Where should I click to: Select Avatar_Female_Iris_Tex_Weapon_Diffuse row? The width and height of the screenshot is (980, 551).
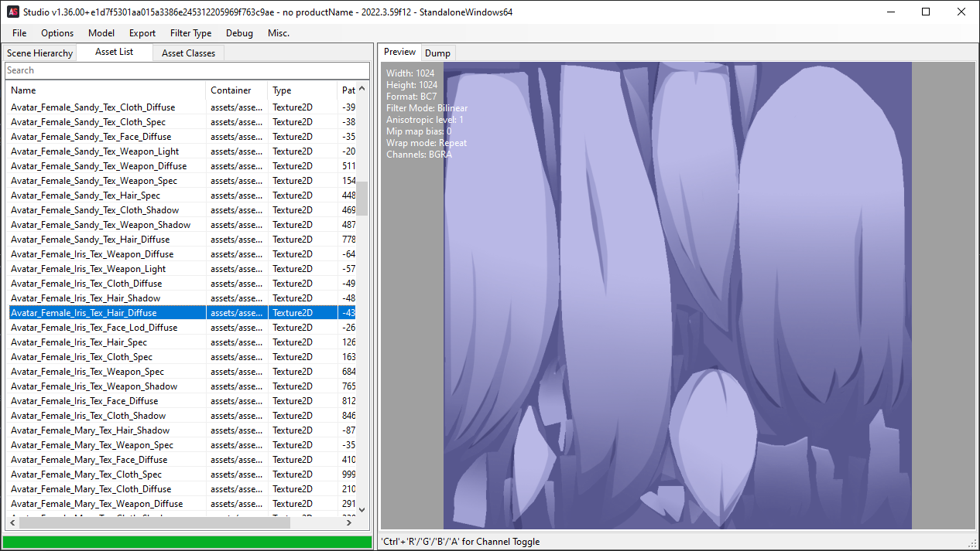point(181,254)
